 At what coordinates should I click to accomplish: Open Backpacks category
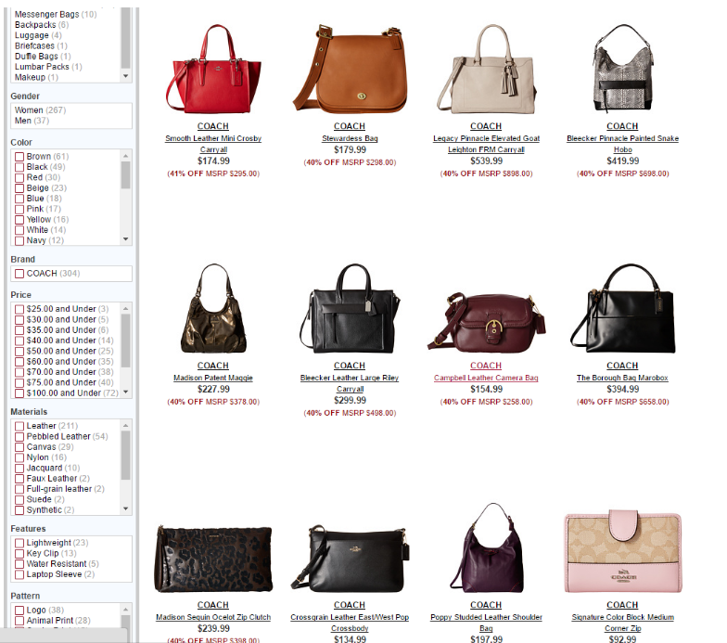click(41, 25)
